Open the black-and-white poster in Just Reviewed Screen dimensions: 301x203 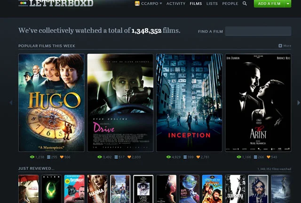235,189
